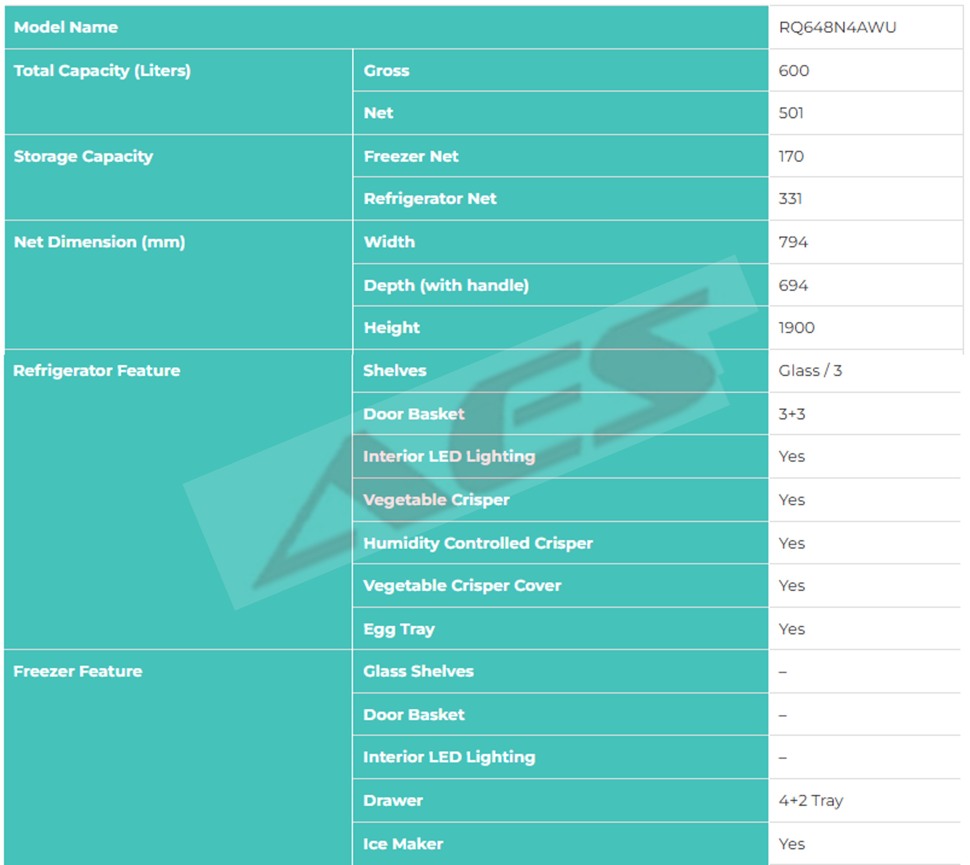Select the Ice Maker row label
970x865 pixels.
pos(403,844)
